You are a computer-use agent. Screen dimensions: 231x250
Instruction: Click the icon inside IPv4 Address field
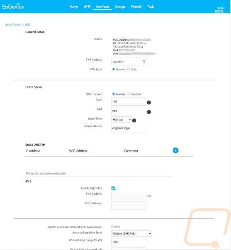click(144, 62)
